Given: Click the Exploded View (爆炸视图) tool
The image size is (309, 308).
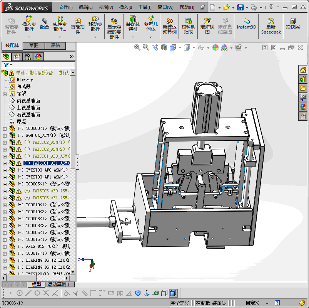Looking at the screenshot, I should (207, 26).
